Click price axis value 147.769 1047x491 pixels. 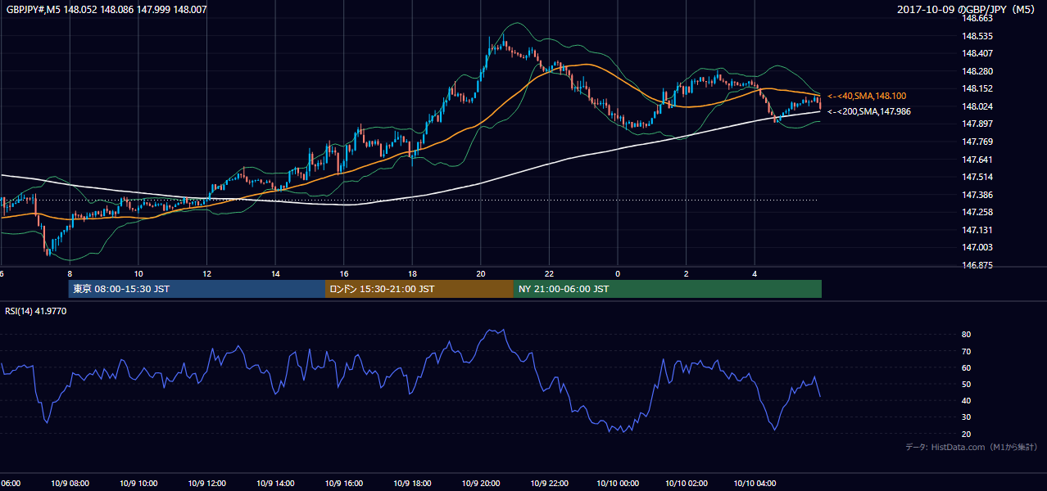coord(977,142)
